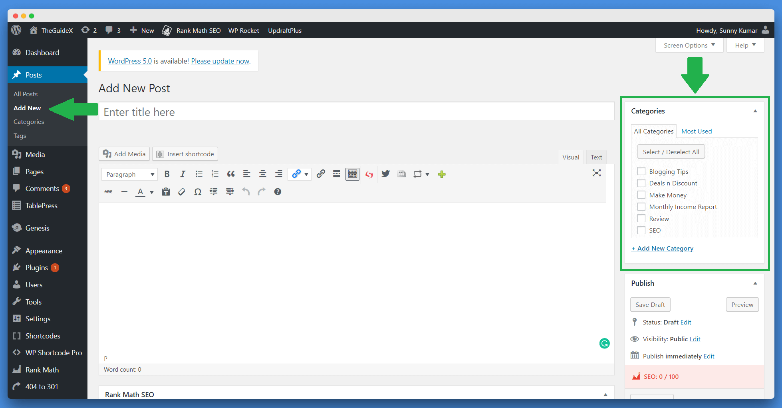
Task: Clear formatting with the eraser icon
Action: point(182,192)
